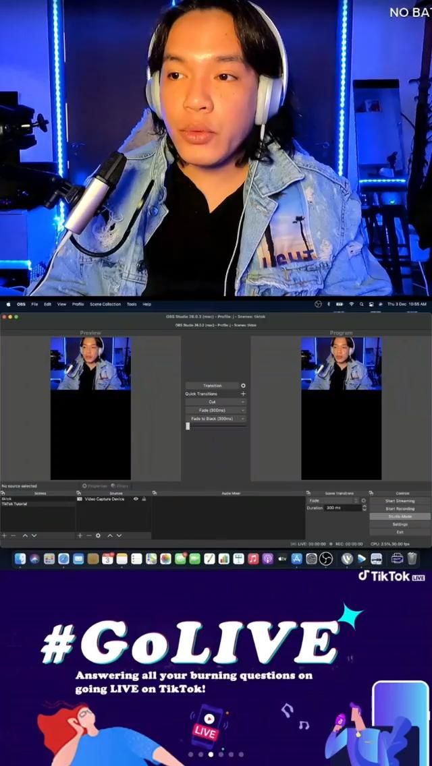Viewport: 432px width, 766px height.
Task: Remove selected source with minus button
Action: (88, 535)
